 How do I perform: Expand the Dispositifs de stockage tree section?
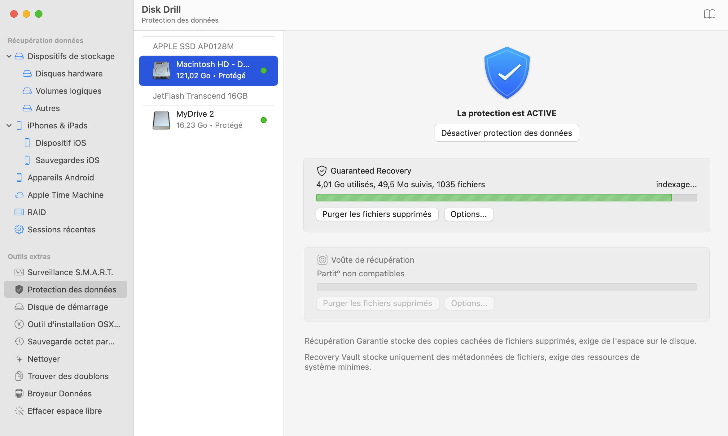tap(10, 56)
